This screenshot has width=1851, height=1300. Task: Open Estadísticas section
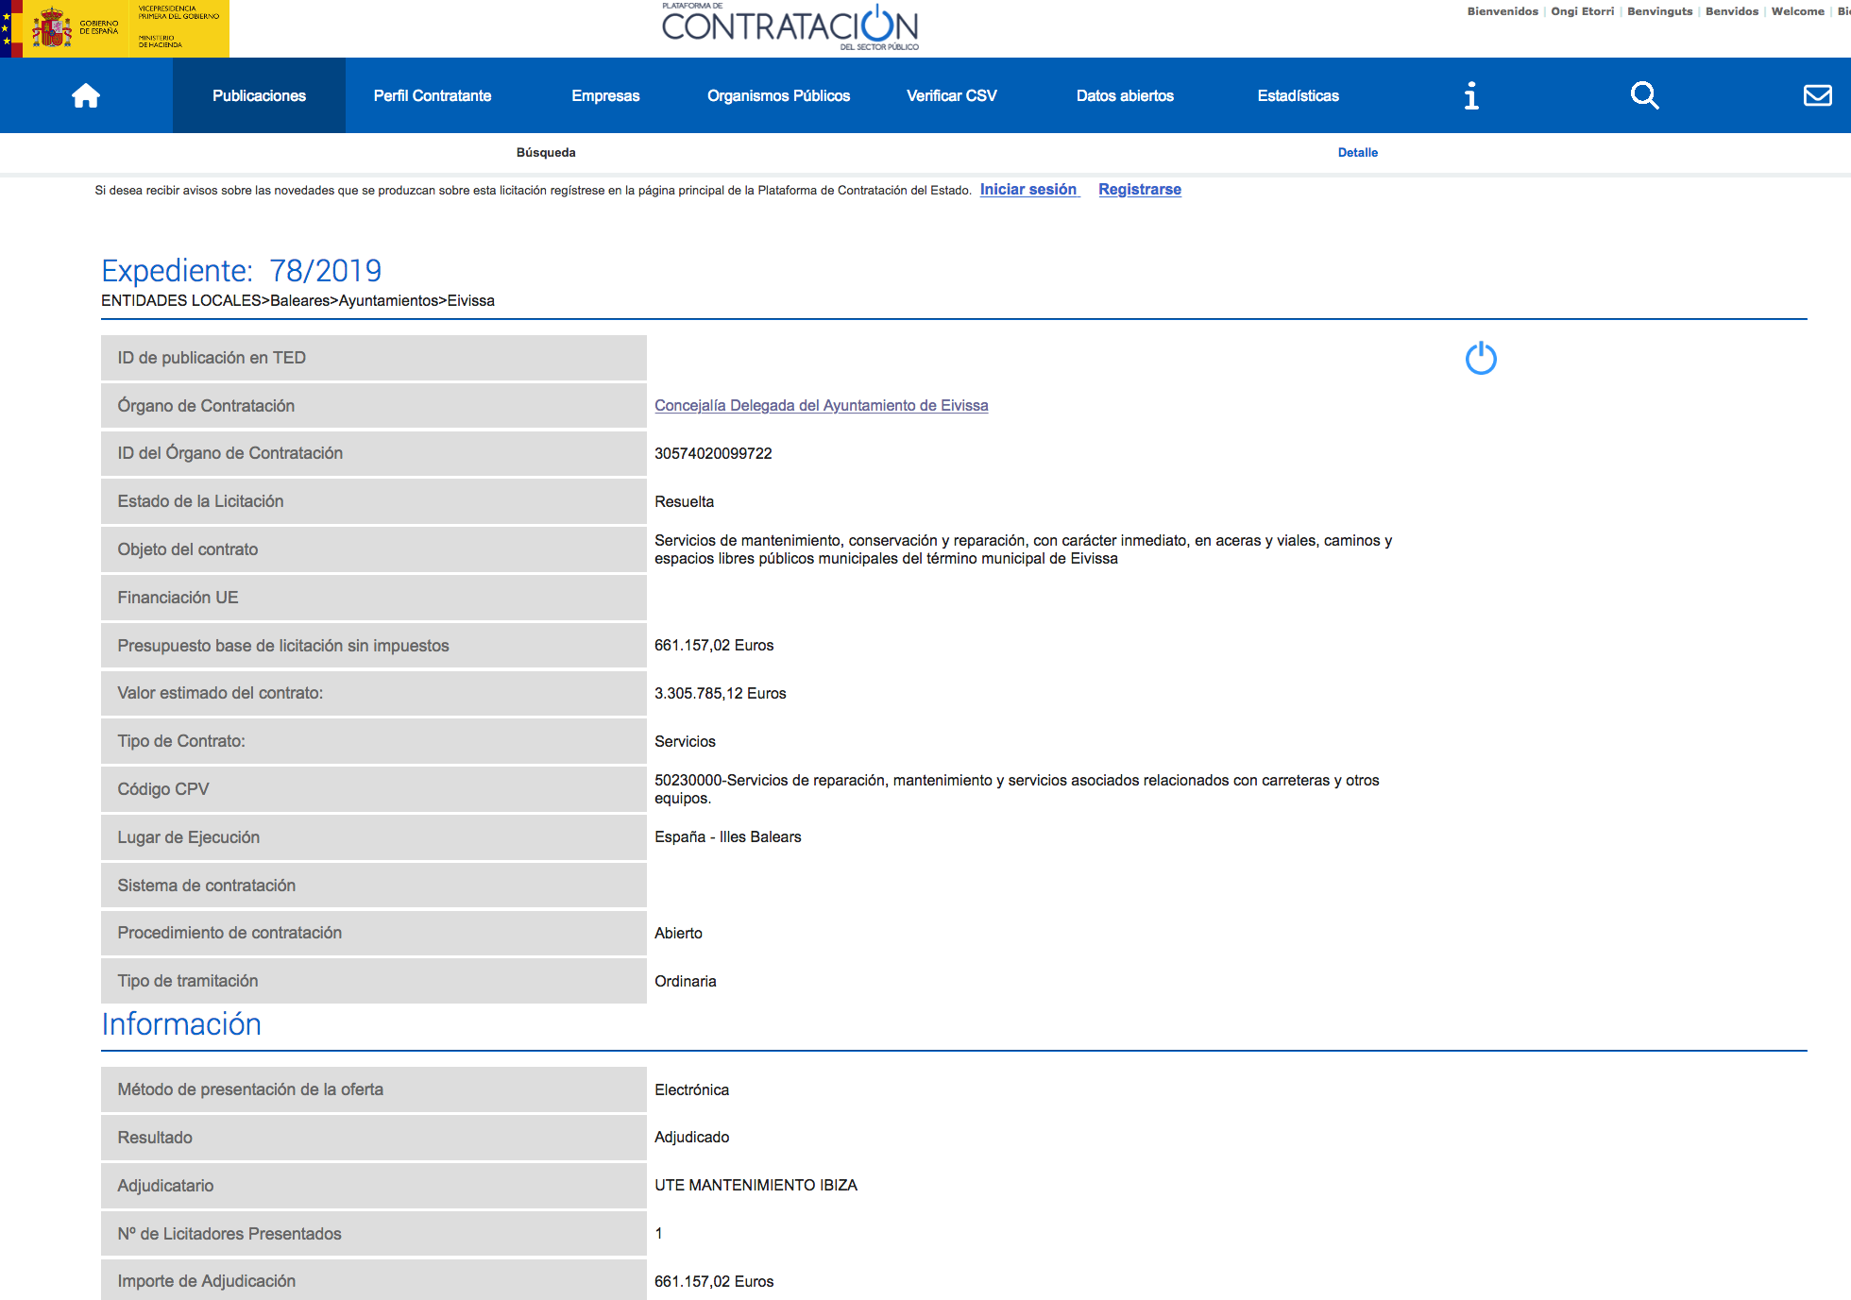(1298, 95)
